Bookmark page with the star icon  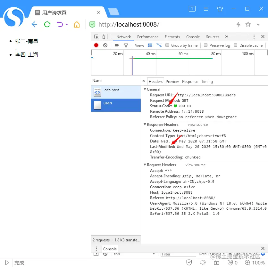tap(248, 24)
